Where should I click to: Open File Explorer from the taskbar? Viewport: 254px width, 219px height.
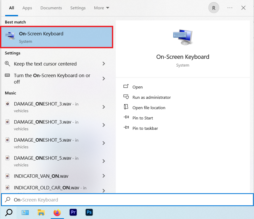[x=41, y=213]
